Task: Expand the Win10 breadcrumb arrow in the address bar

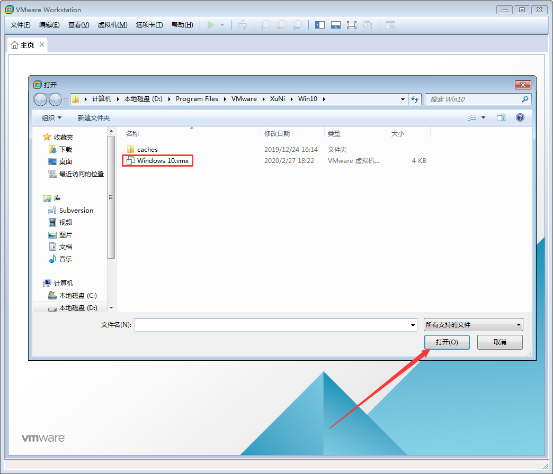Action: pyautogui.click(x=324, y=99)
